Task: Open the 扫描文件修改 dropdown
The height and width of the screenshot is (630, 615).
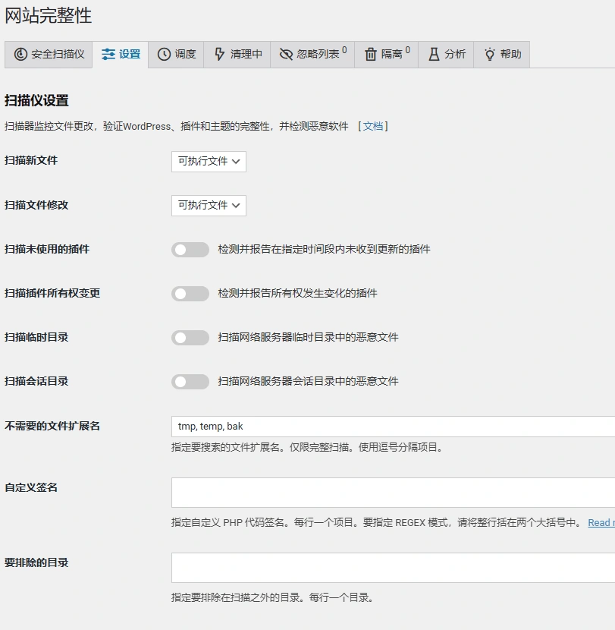Action: (209, 206)
